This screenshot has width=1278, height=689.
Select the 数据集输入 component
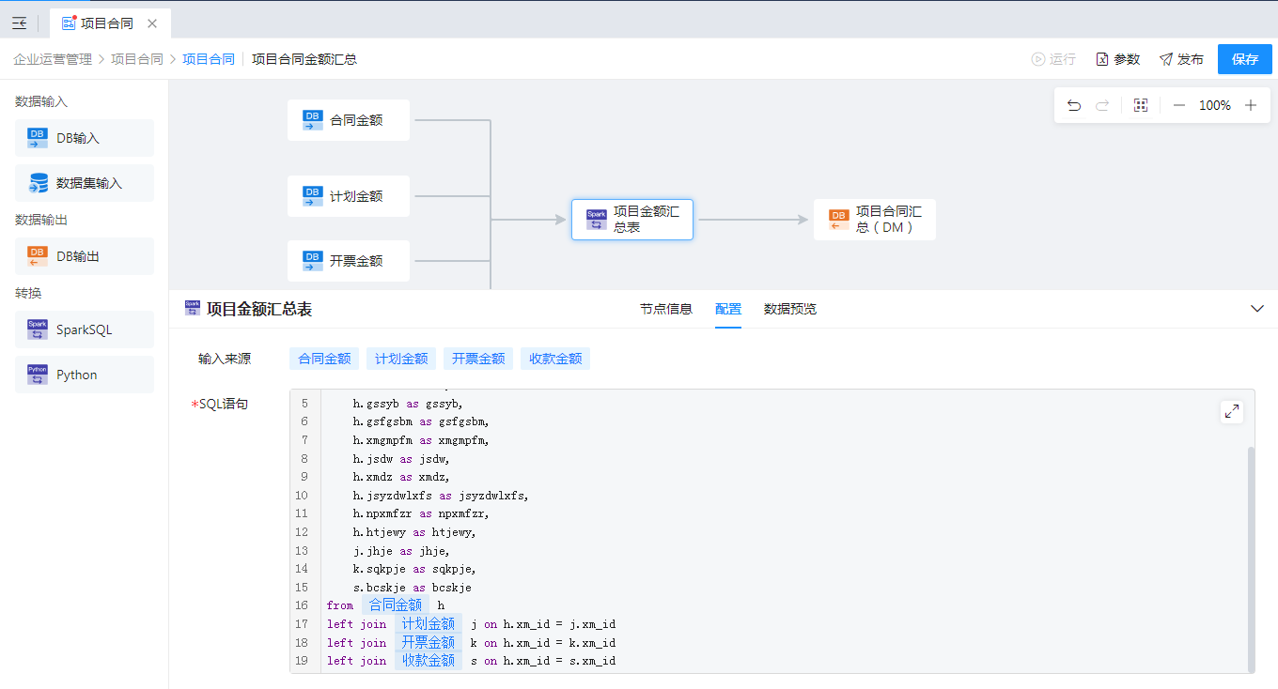click(85, 183)
